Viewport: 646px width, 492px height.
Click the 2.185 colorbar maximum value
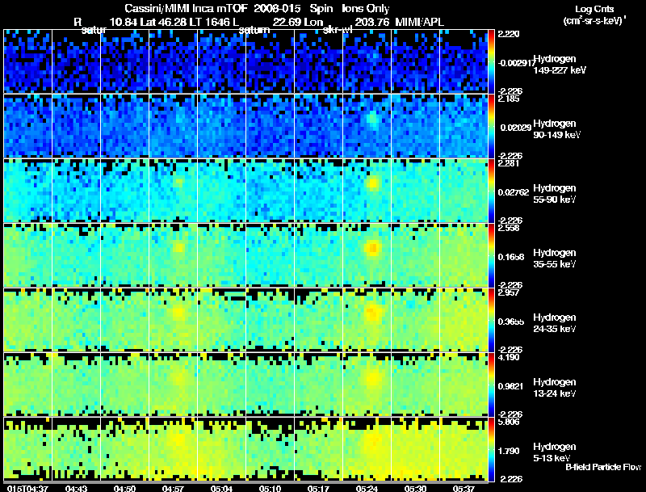[x=510, y=99]
